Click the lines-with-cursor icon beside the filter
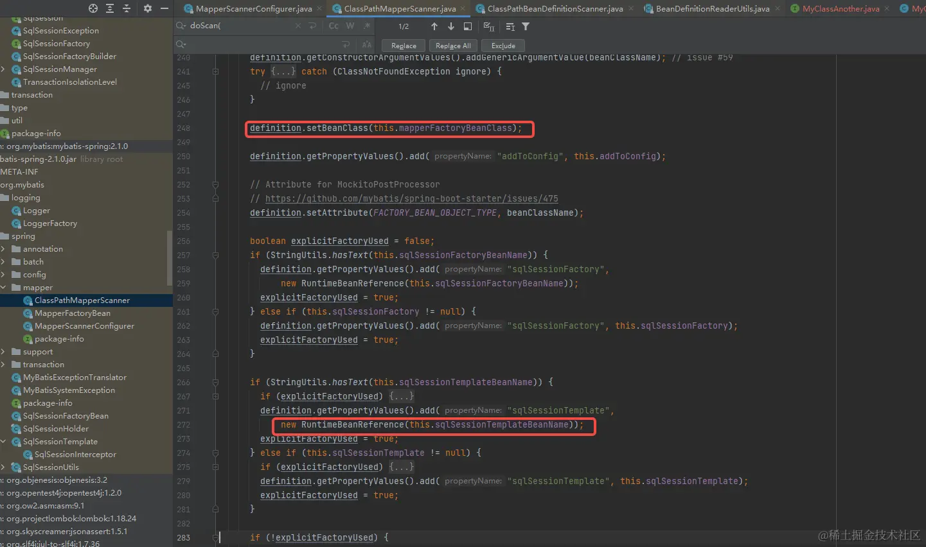The height and width of the screenshot is (547, 926). tap(510, 26)
